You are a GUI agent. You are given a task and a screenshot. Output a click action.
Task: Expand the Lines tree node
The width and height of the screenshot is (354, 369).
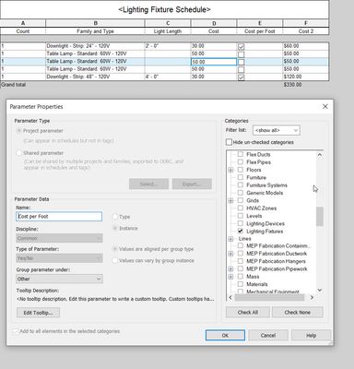(230, 239)
